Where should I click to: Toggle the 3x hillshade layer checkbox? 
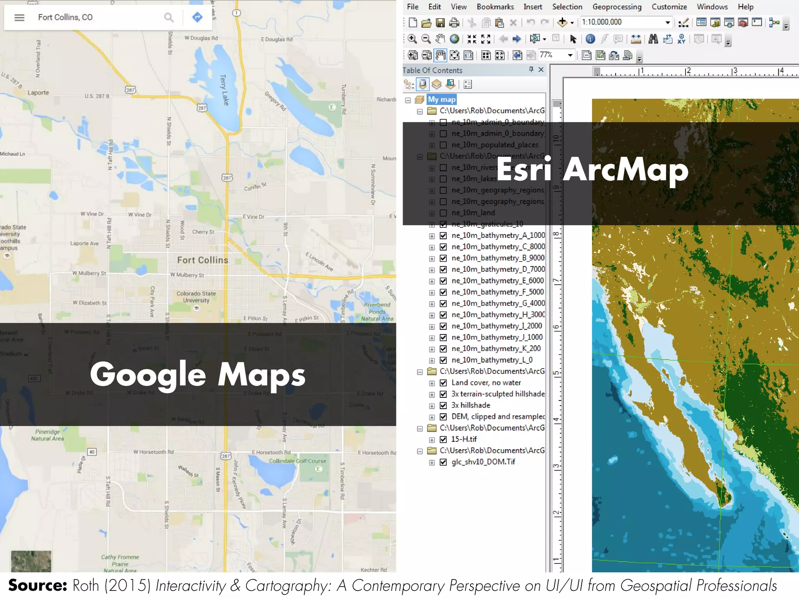[x=443, y=406]
